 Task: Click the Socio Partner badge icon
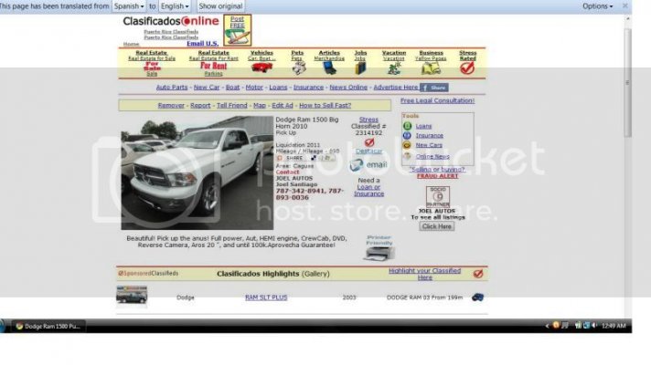coord(438,197)
